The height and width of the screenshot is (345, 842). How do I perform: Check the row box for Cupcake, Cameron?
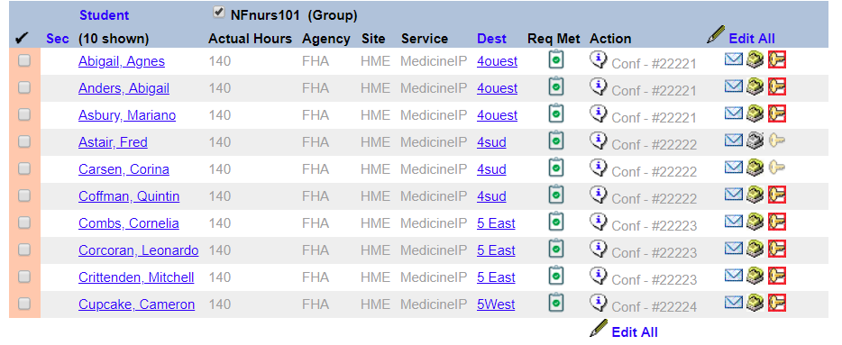24,304
